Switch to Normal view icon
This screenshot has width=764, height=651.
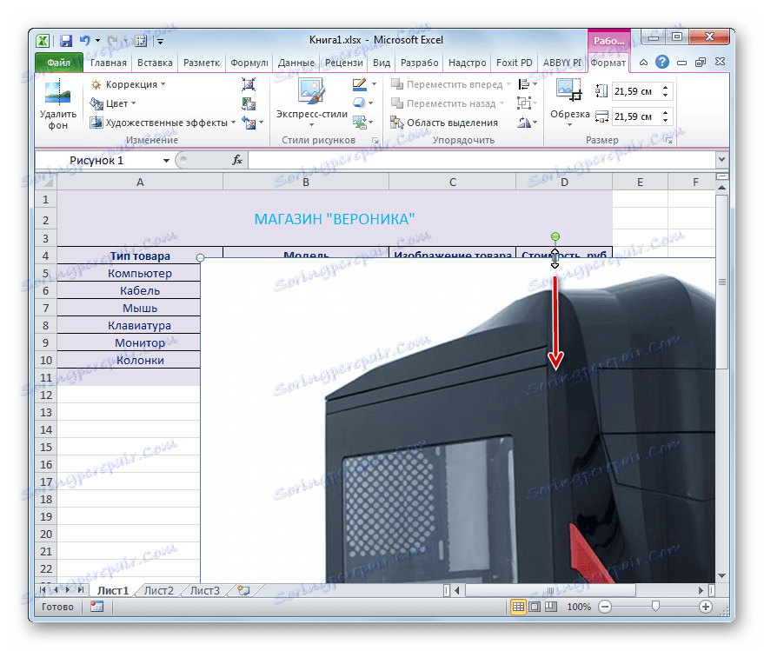(518, 607)
